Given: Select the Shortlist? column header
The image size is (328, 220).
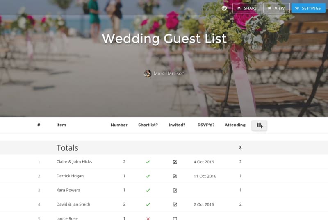Looking at the screenshot, I should click(148, 125).
